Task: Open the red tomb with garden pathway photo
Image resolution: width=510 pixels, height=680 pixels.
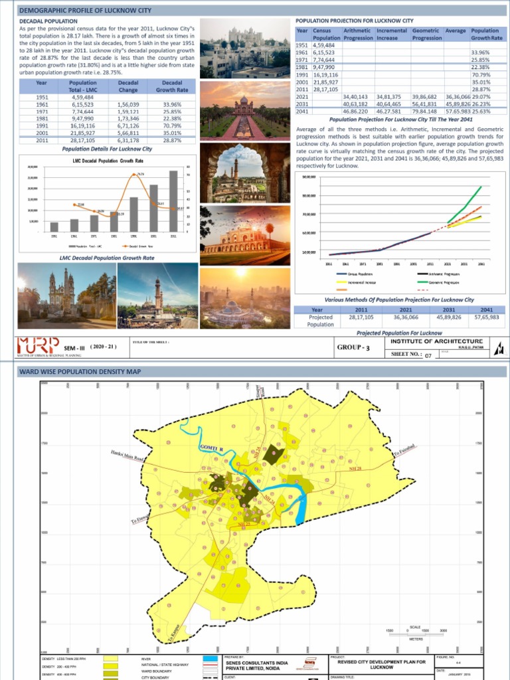Action: pos(245,110)
